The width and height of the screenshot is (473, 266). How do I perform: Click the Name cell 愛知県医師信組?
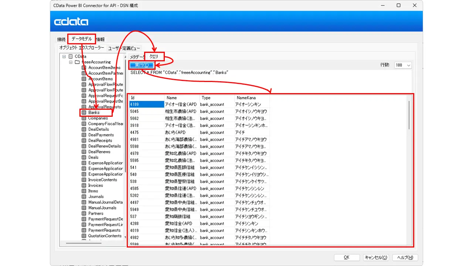pos(182,168)
